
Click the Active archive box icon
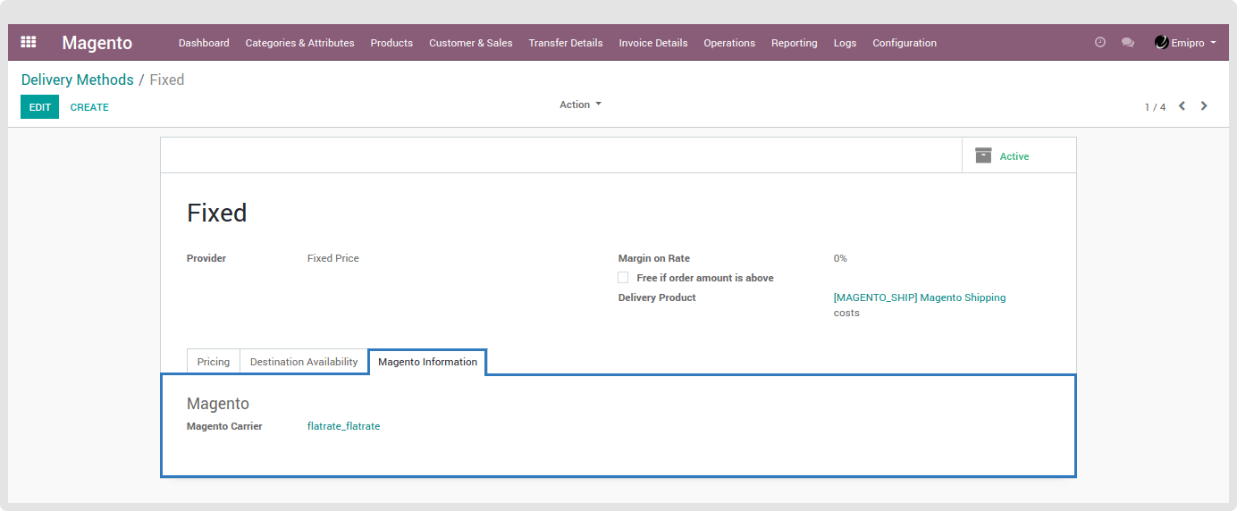point(983,155)
